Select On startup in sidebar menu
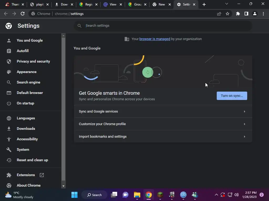Screen dimensions: 269x201 tap(25, 103)
